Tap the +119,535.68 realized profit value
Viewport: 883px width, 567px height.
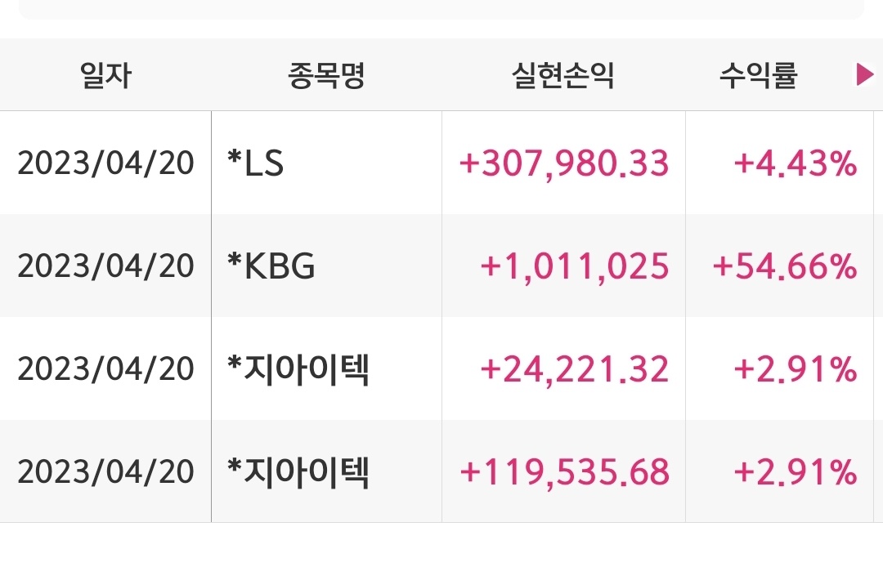click(564, 472)
